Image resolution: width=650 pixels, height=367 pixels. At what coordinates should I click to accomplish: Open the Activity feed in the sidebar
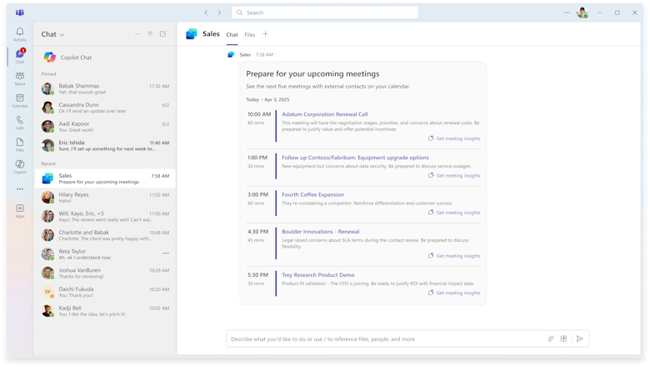(x=19, y=34)
